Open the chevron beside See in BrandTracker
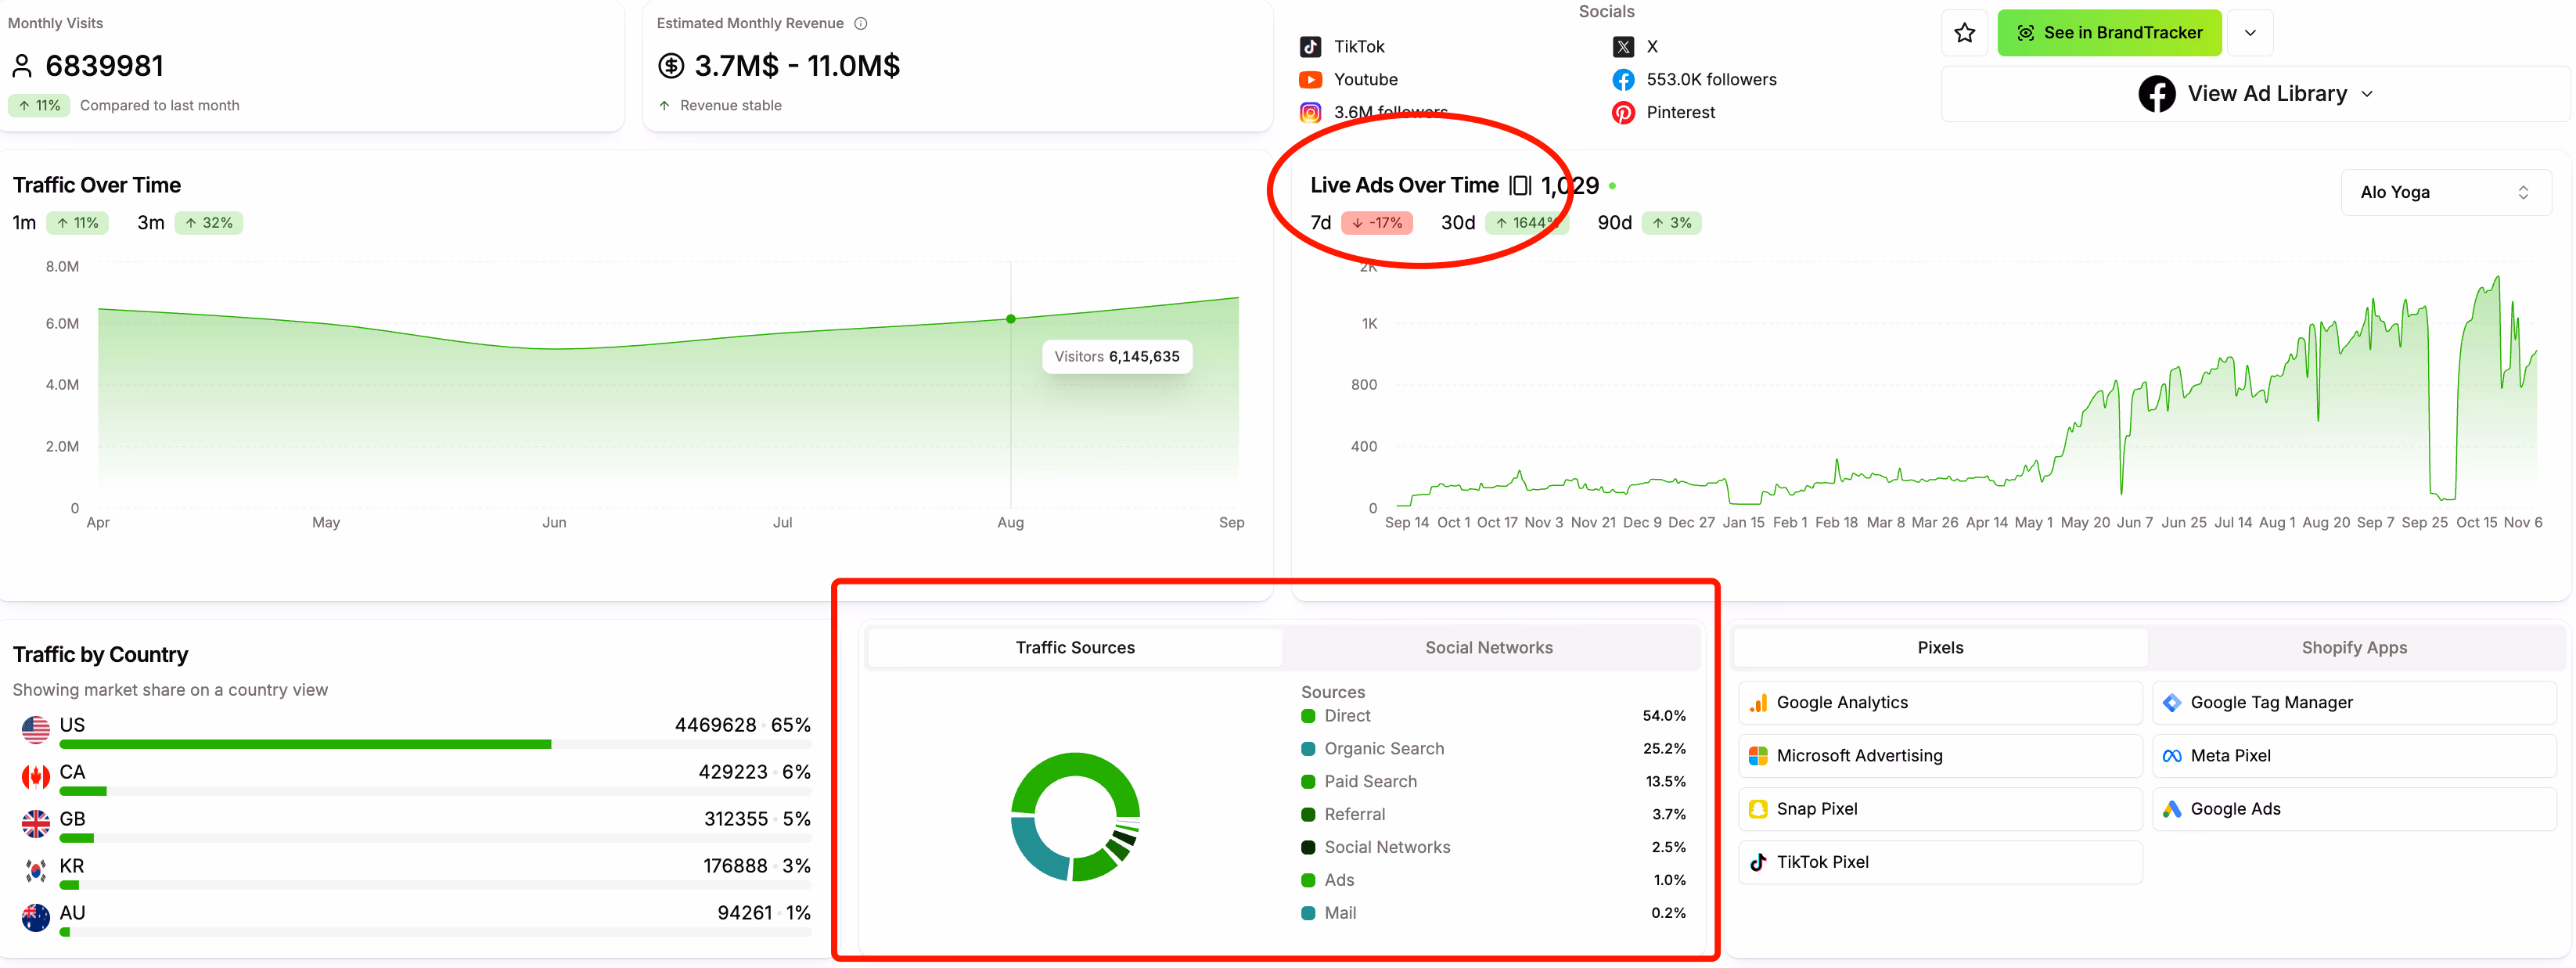The width and height of the screenshot is (2576, 968). click(x=2250, y=32)
